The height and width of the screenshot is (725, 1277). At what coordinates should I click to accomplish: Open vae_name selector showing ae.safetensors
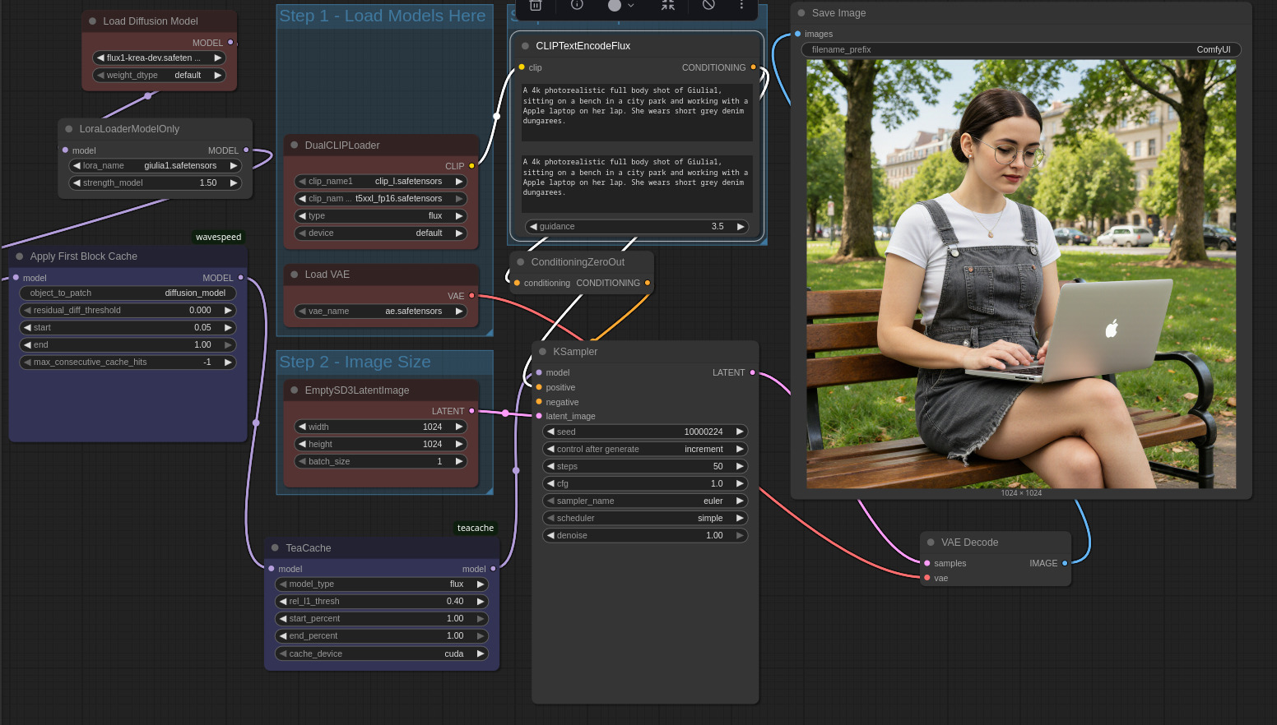coord(381,311)
